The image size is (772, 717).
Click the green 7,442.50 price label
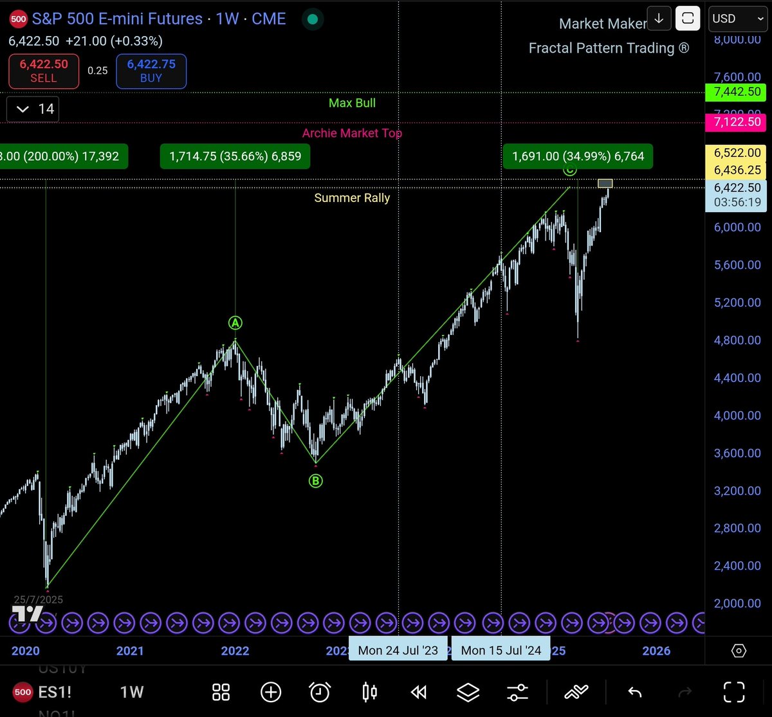737,92
